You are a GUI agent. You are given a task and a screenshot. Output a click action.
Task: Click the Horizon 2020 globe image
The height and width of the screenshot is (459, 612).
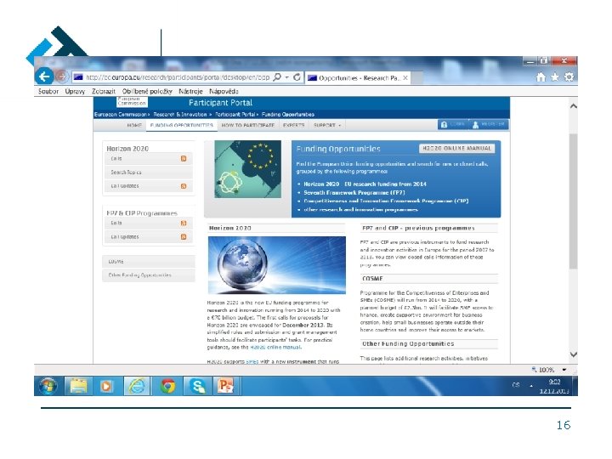(277, 265)
